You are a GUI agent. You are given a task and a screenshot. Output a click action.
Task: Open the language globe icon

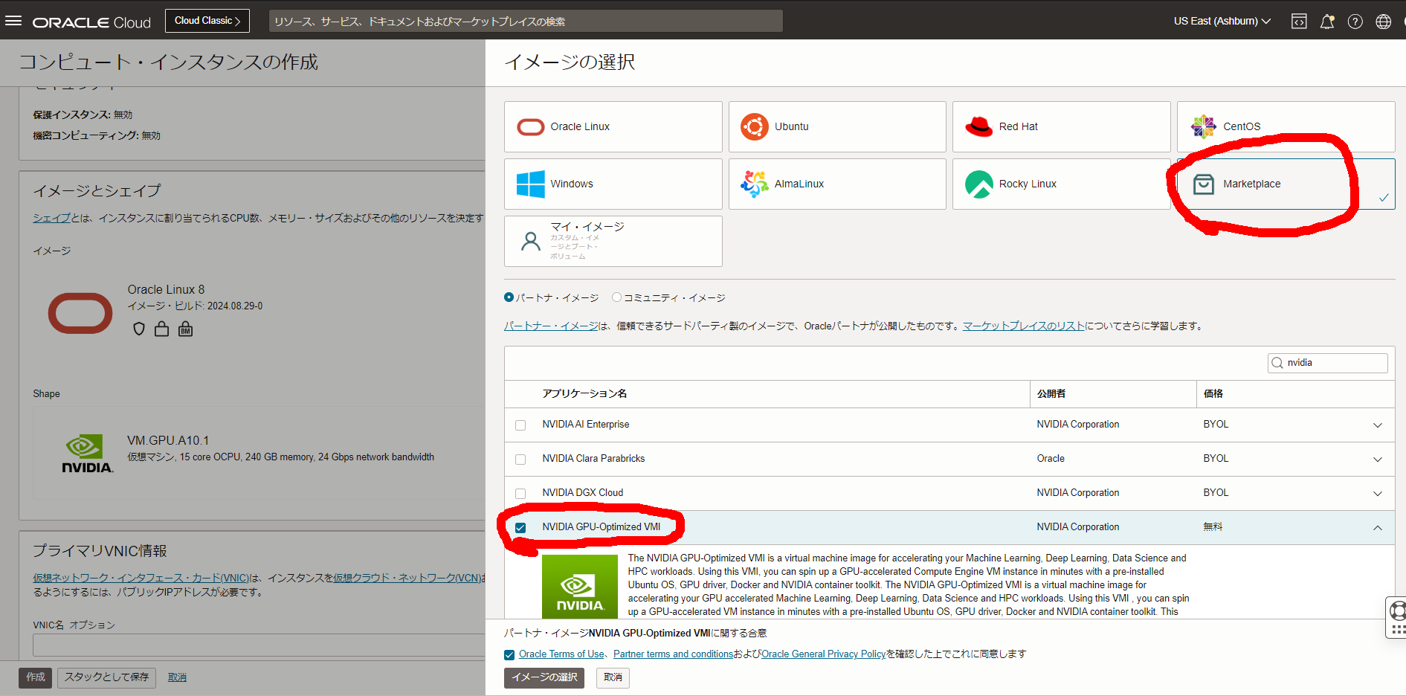pyautogui.click(x=1384, y=22)
